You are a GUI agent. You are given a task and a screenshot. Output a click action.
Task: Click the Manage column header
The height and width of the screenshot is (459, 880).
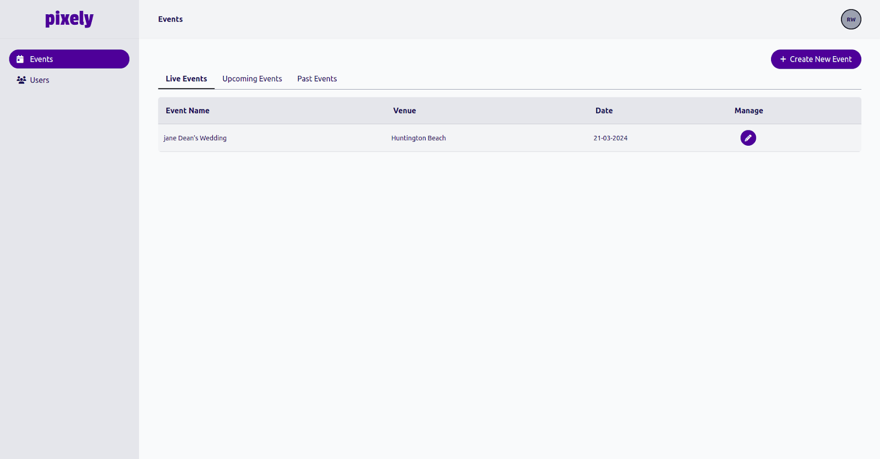[749, 110]
